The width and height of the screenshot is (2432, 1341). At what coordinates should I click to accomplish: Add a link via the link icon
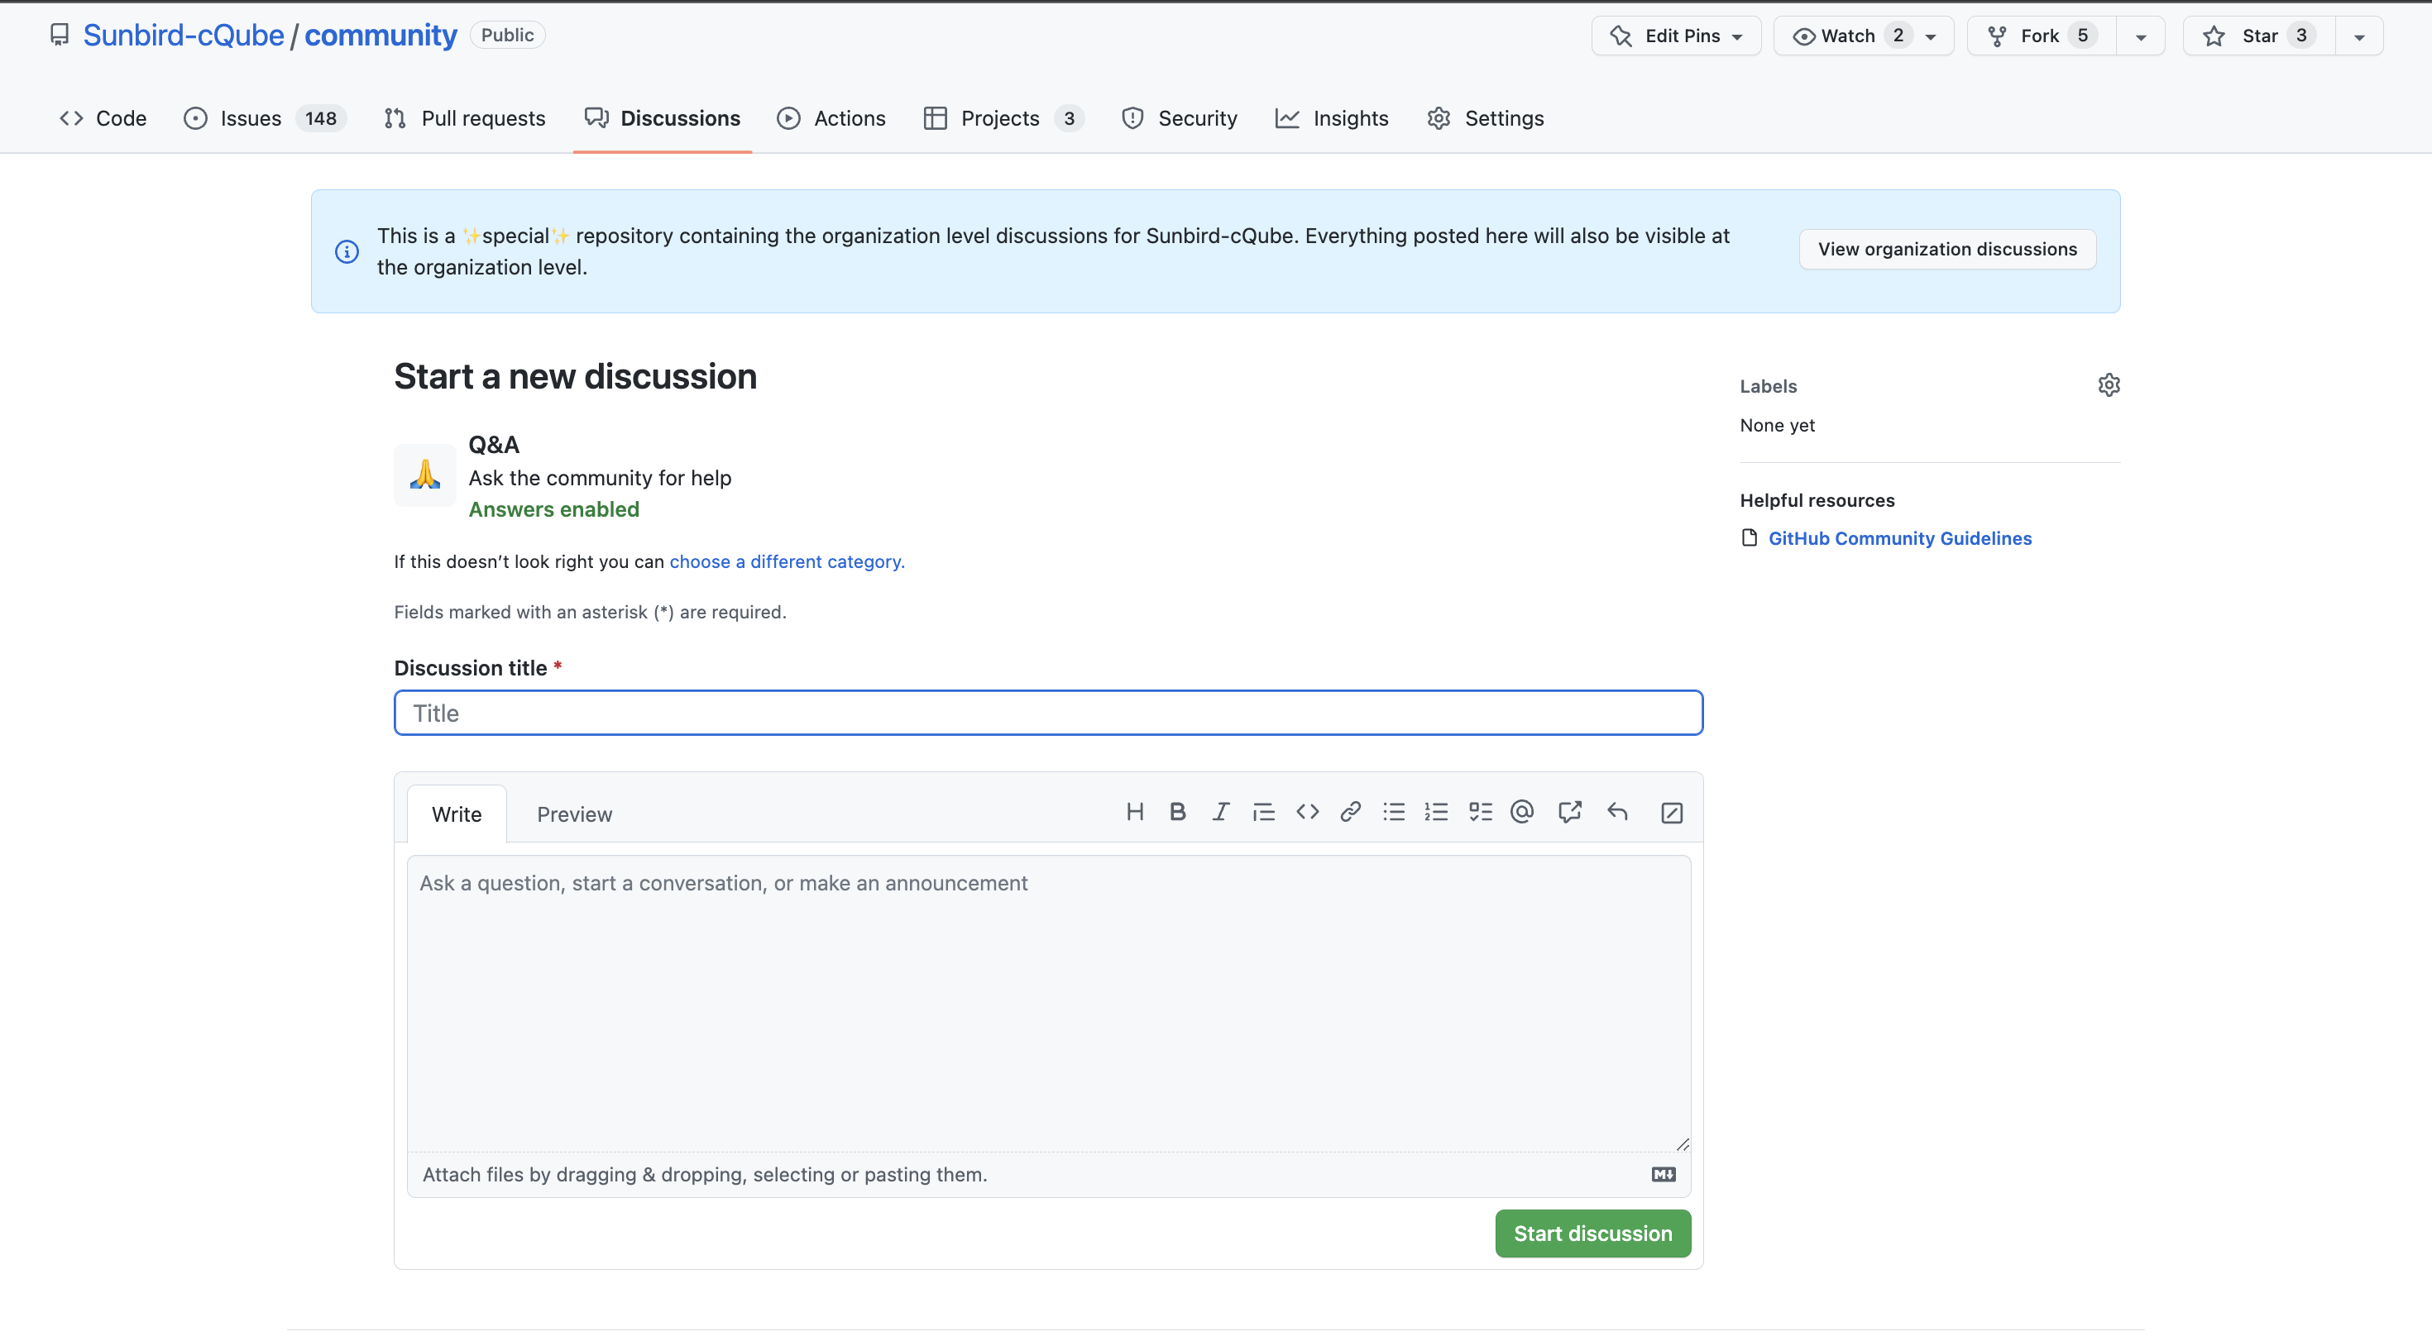(x=1350, y=813)
